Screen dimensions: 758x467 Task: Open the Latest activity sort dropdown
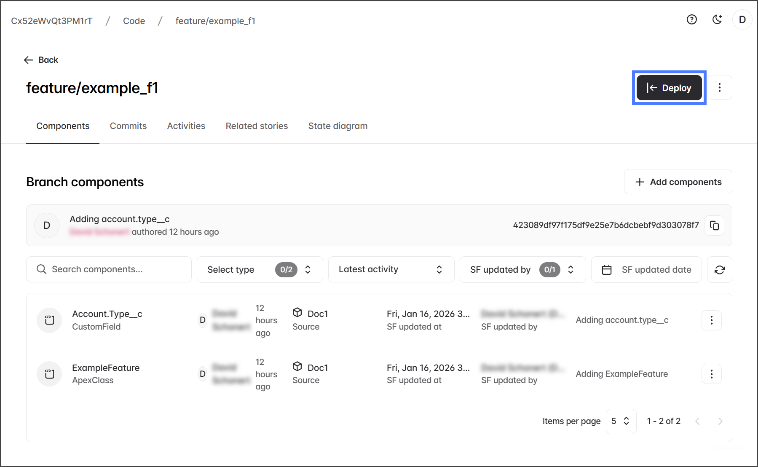click(x=391, y=270)
